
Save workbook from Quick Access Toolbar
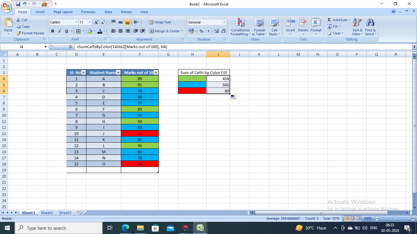point(18,4)
